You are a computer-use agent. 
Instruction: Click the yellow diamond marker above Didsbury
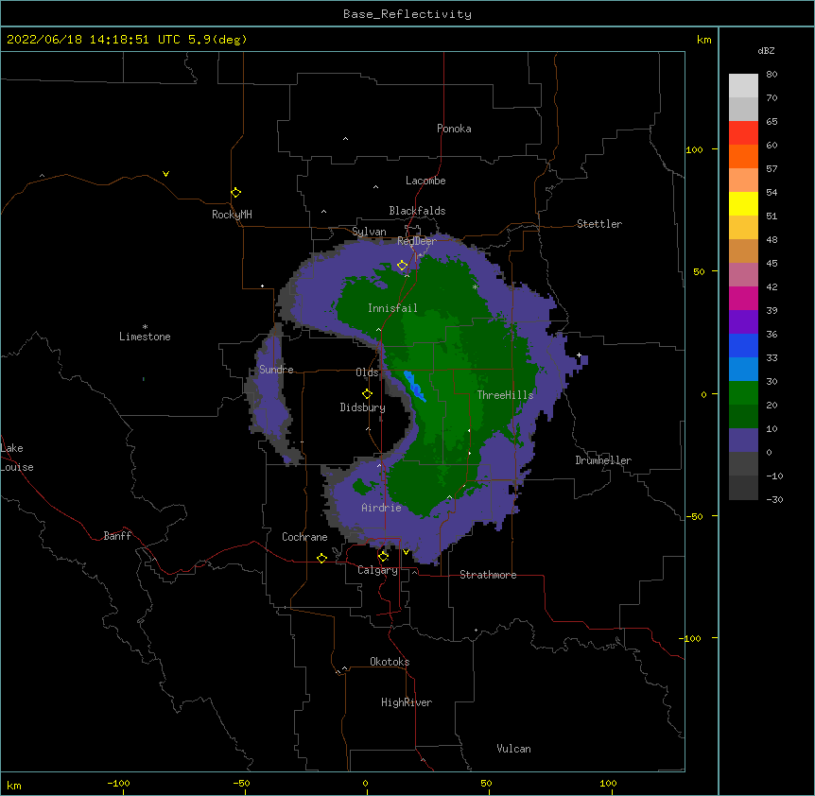tap(368, 394)
